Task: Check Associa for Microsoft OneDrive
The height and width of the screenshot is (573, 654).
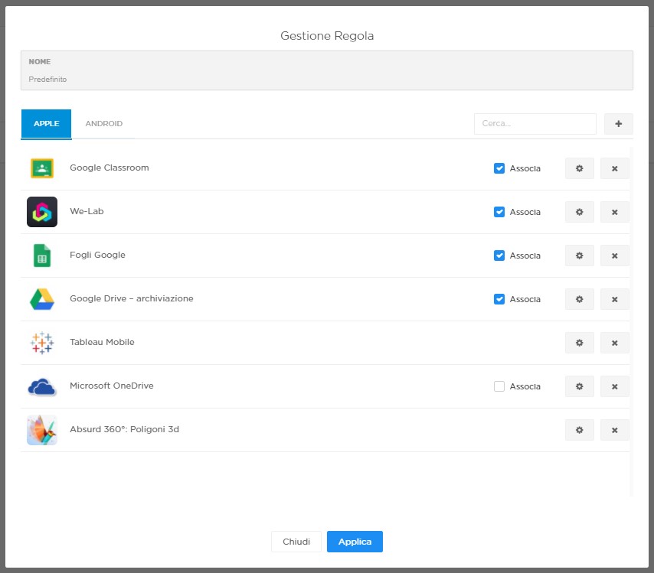Action: tap(499, 386)
